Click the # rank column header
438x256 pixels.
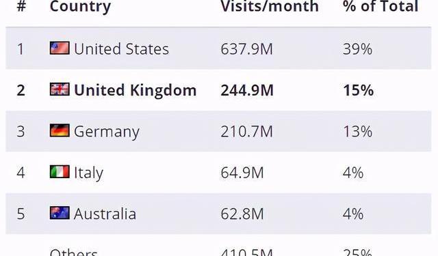[21, 6]
